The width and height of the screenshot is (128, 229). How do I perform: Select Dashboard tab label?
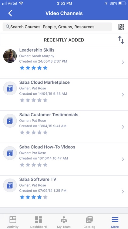pyautogui.click(x=39, y=227)
